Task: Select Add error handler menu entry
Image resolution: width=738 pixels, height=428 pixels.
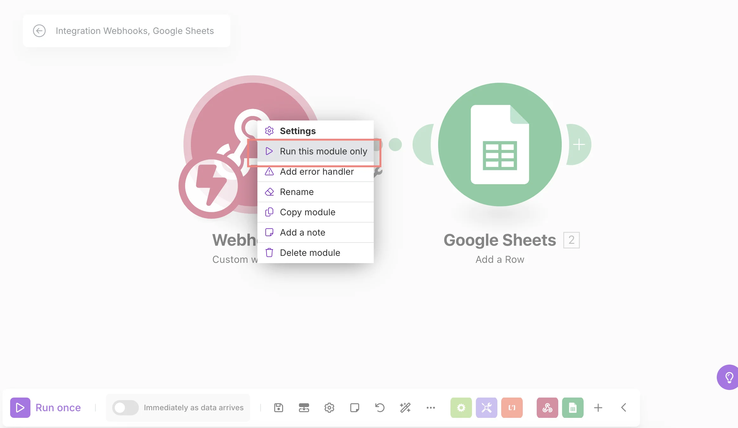Action: (315, 172)
